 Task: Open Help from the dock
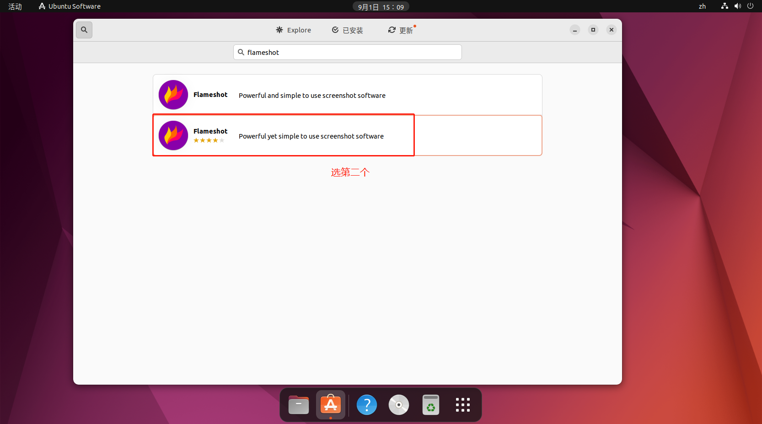[367, 405]
